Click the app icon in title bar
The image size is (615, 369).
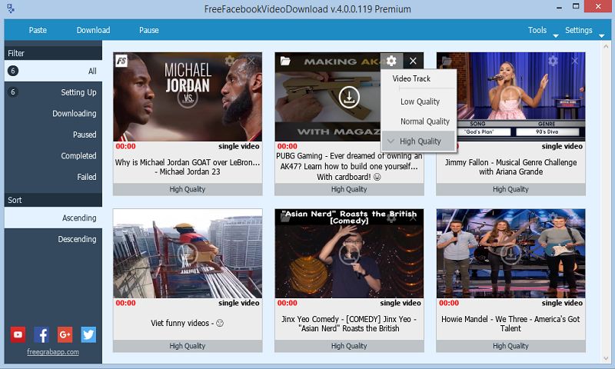[11, 8]
